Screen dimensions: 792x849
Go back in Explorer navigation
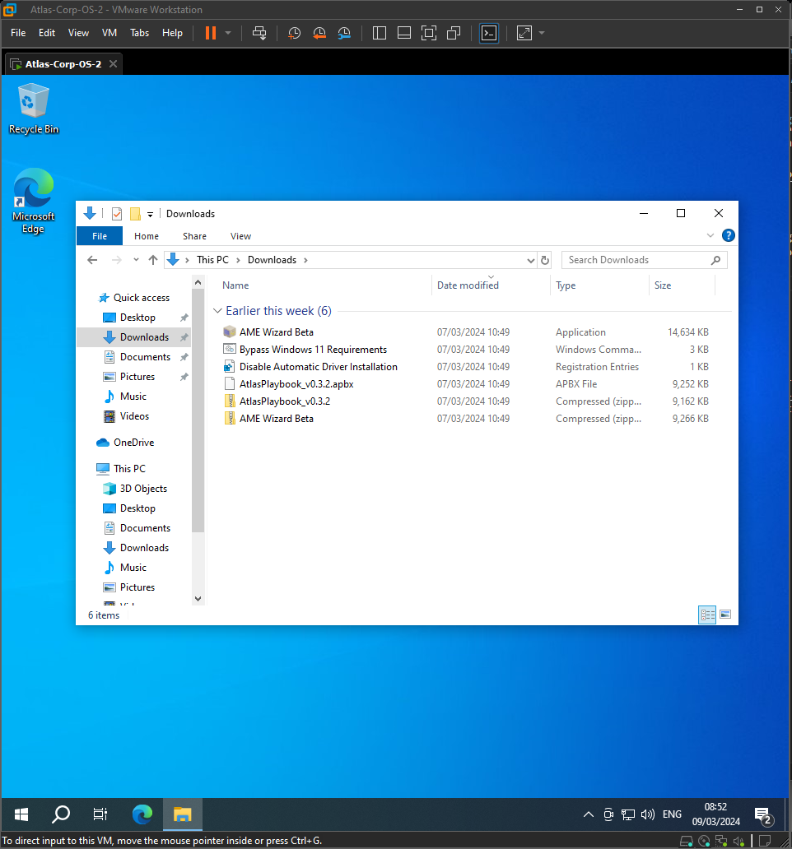93,260
